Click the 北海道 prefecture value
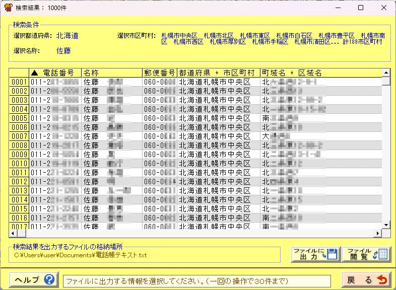Image resolution: width=396 pixels, height=290 pixels. point(67,36)
